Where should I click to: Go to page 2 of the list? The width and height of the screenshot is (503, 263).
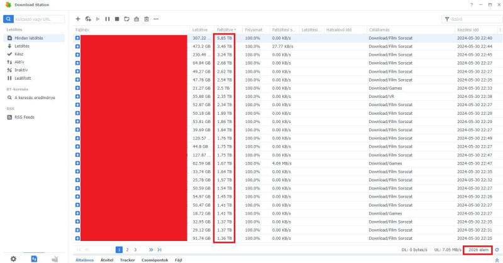pyautogui.click(x=127, y=250)
